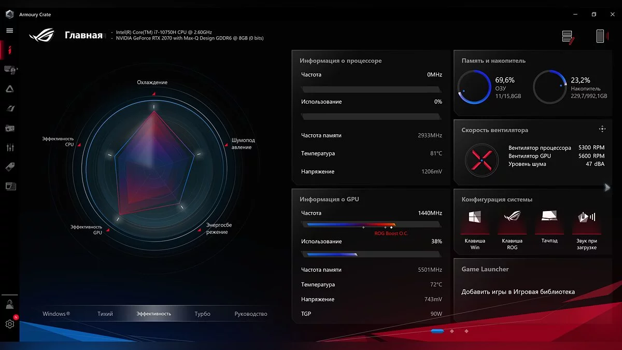Click second page indicator dot at bottom
Image resolution: width=622 pixels, height=350 pixels.
point(452,331)
